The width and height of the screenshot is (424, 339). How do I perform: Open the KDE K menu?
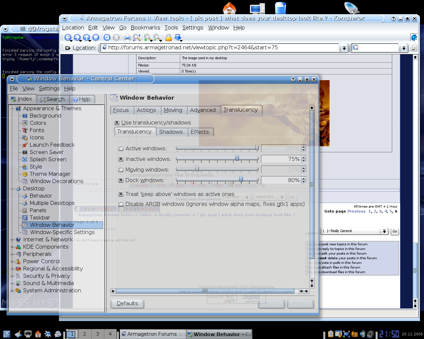pos(7,334)
